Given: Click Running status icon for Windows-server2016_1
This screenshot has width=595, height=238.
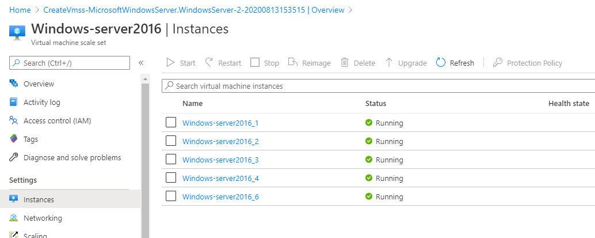Looking at the screenshot, I should [369, 122].
